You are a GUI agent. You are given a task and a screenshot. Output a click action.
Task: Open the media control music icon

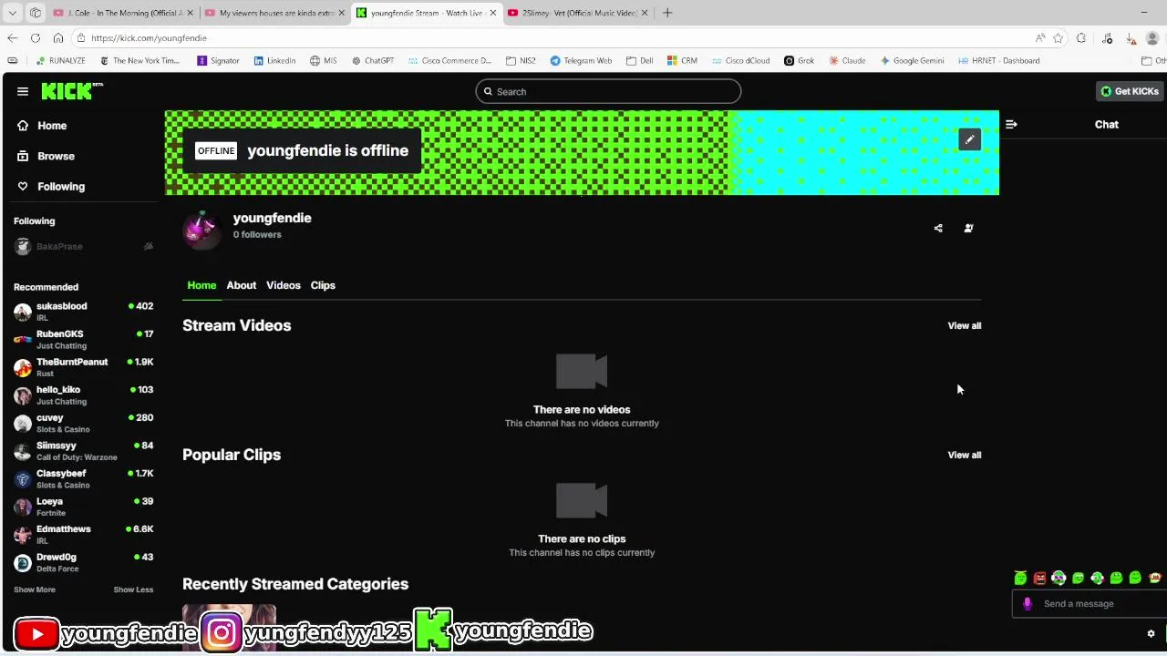1107,37
